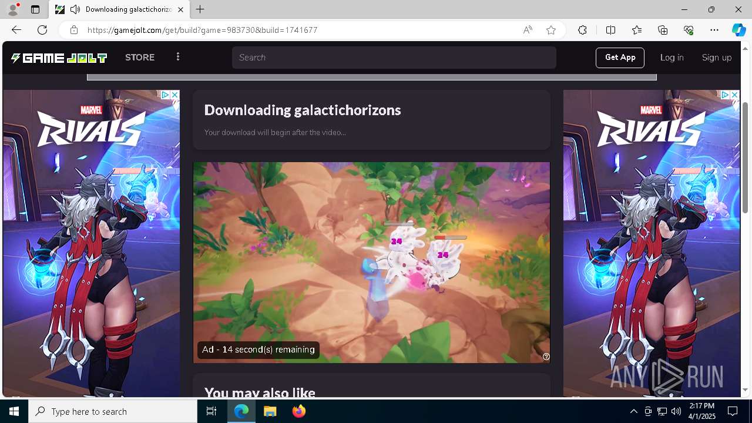
Task: Open the three-dot more menu in navbar
Action: 178,57
